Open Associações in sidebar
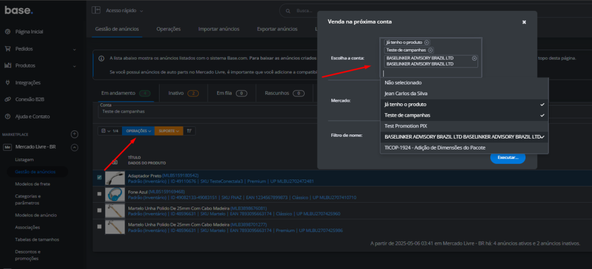The image size is (592, 269). [x=28, y=227]
